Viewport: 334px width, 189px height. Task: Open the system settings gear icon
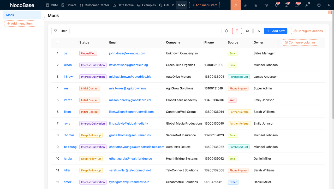coord(266,5)
